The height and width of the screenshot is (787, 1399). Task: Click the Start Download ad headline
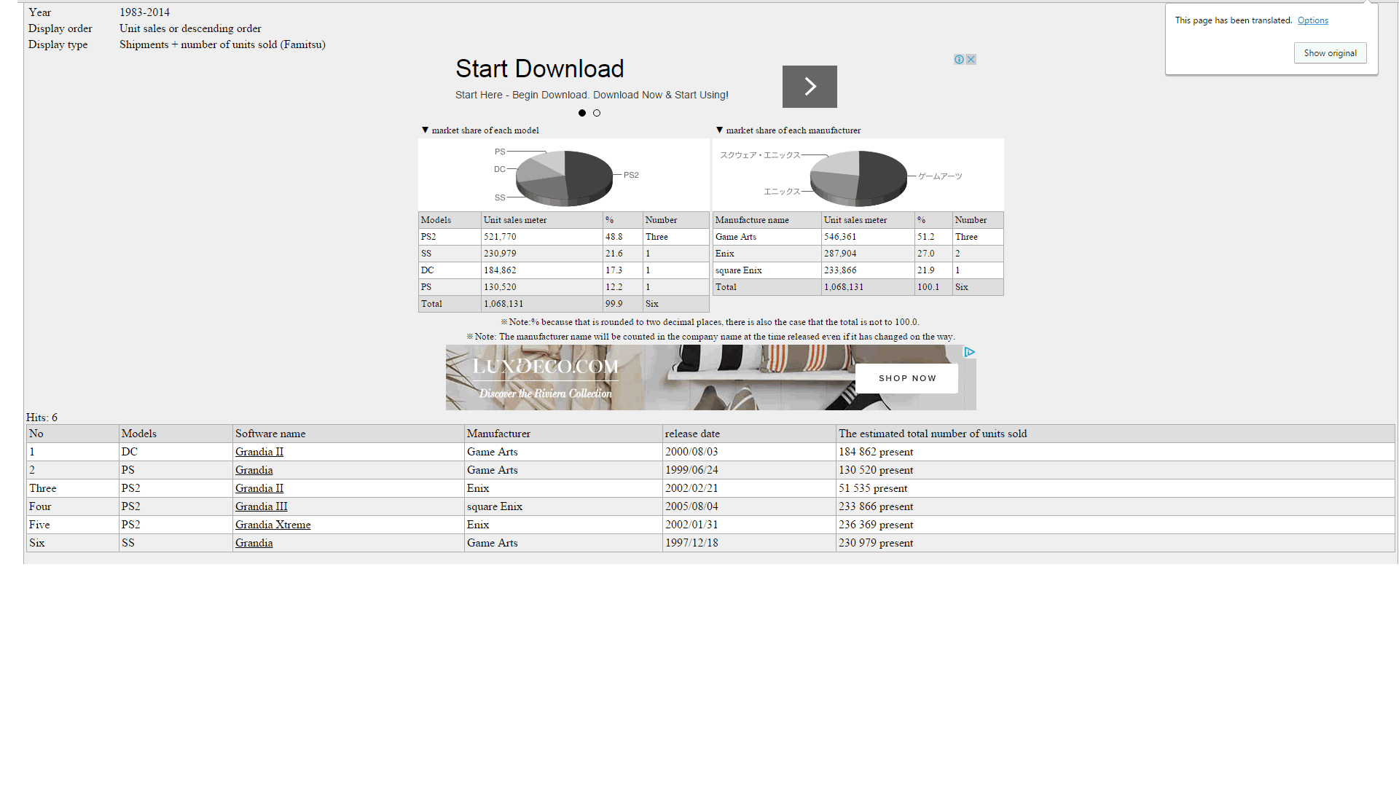pos(539,69)
